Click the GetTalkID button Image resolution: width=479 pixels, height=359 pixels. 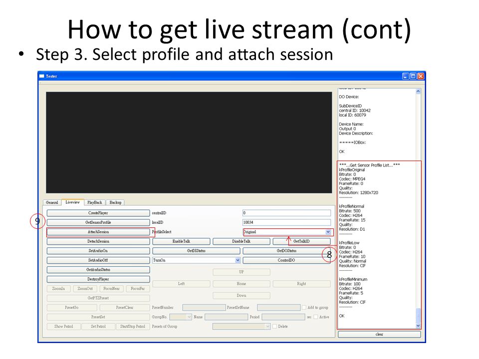tap(301, 241)
